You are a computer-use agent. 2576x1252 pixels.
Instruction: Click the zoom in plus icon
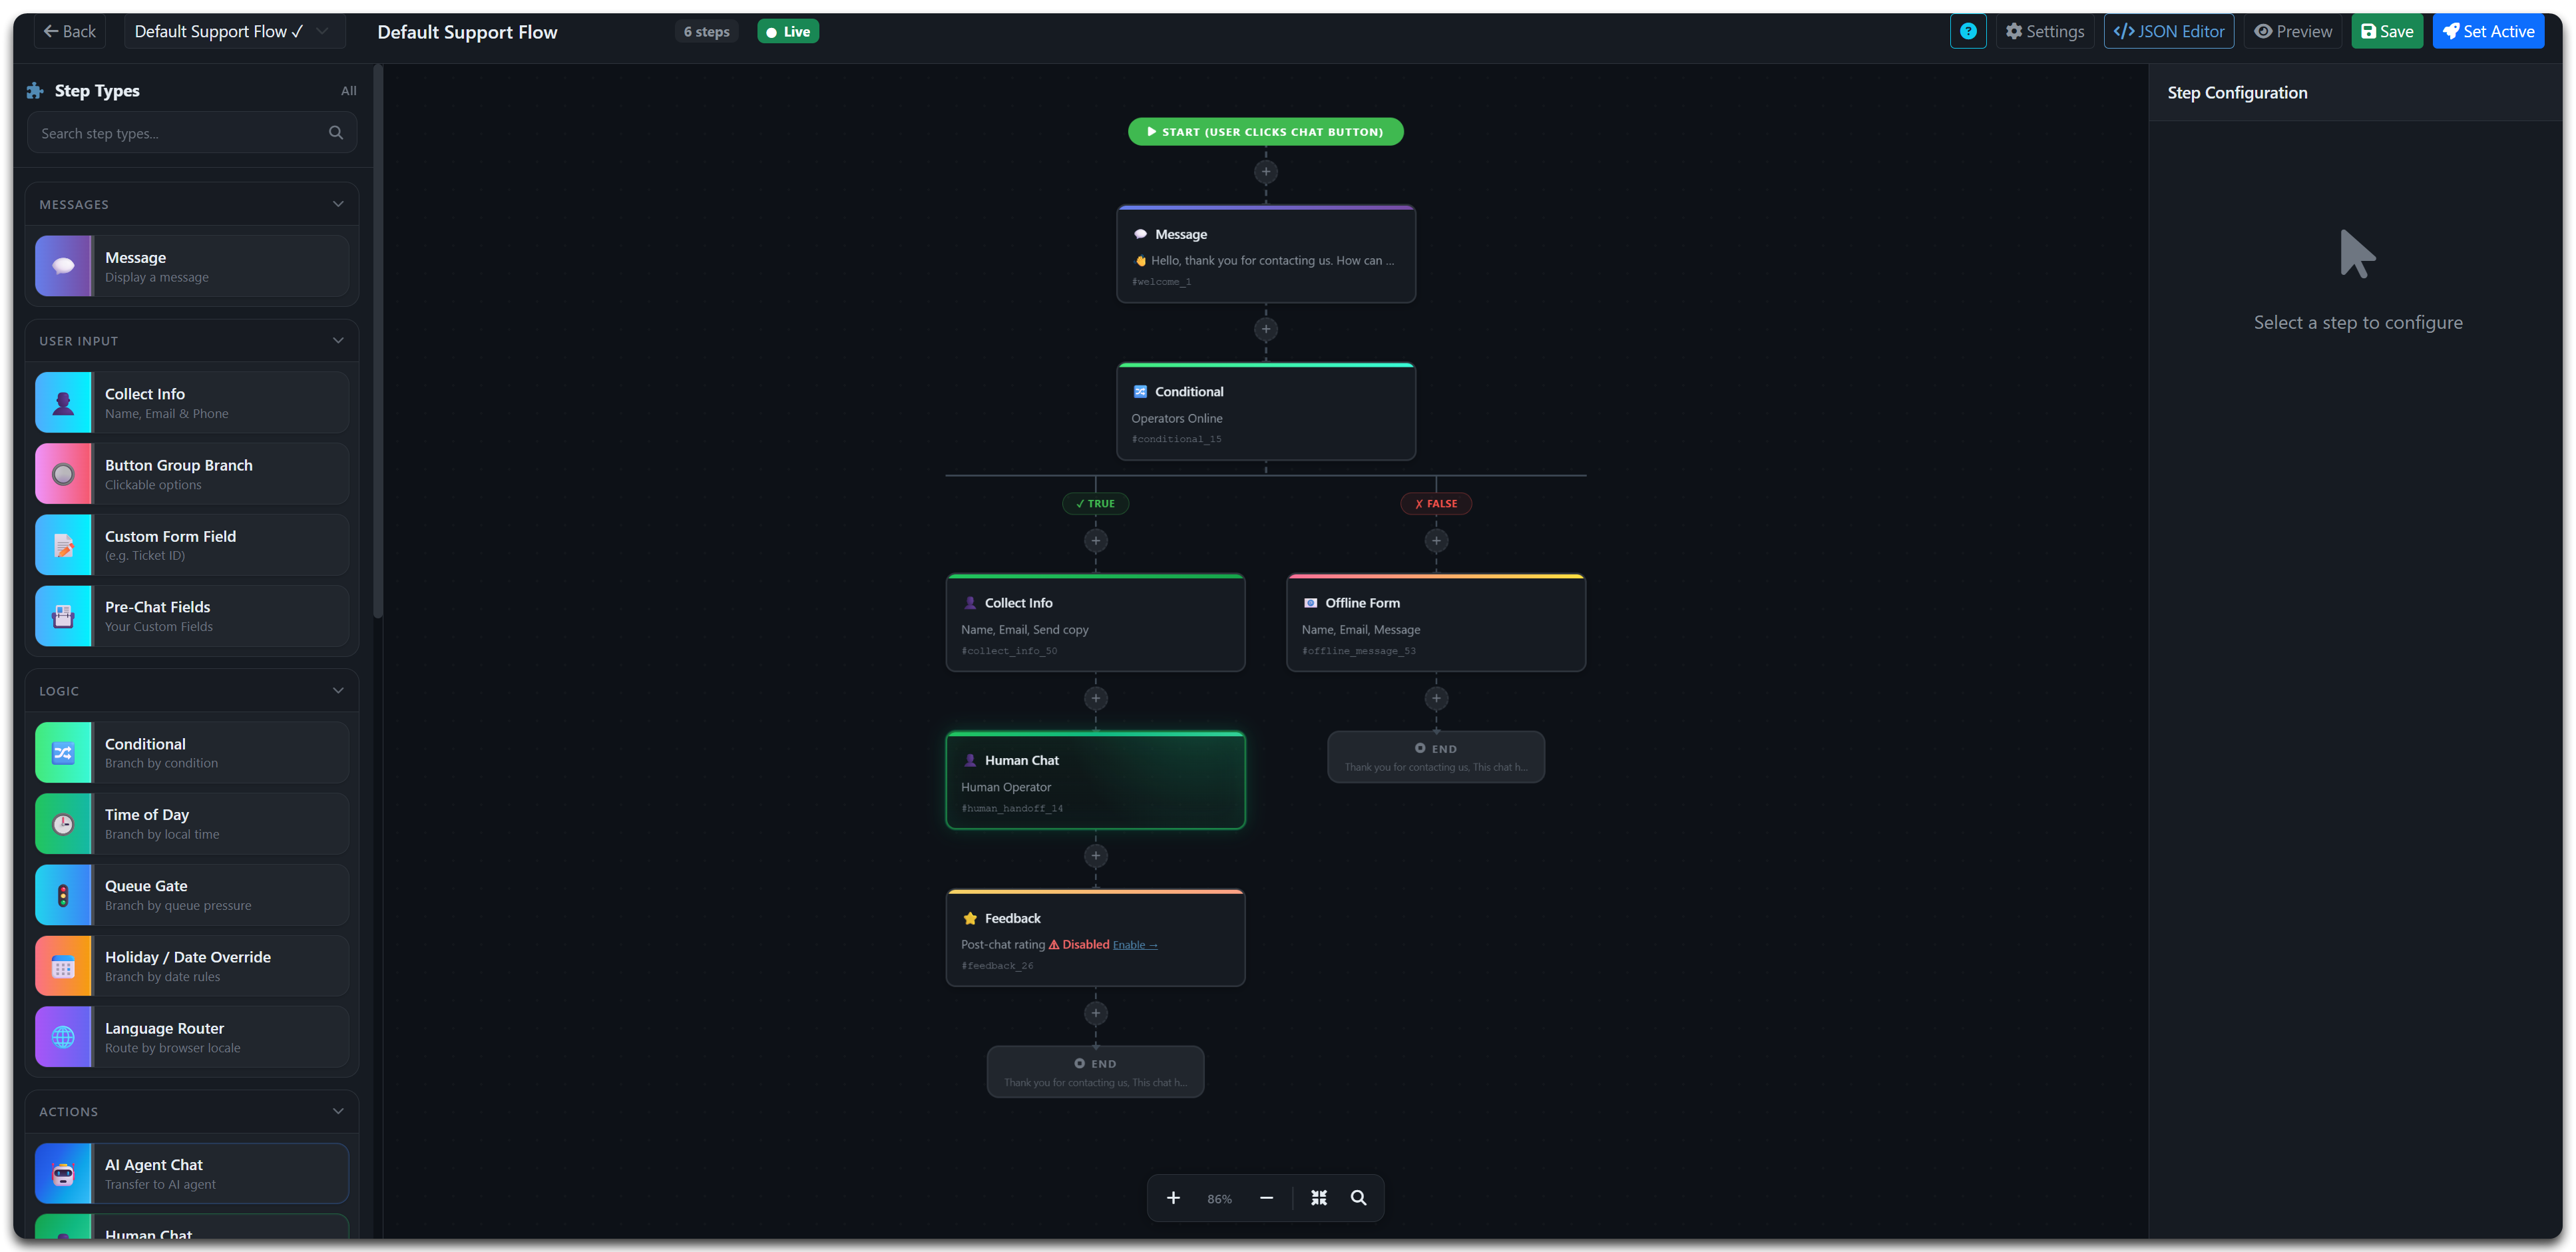[x=1173, y=1198]
